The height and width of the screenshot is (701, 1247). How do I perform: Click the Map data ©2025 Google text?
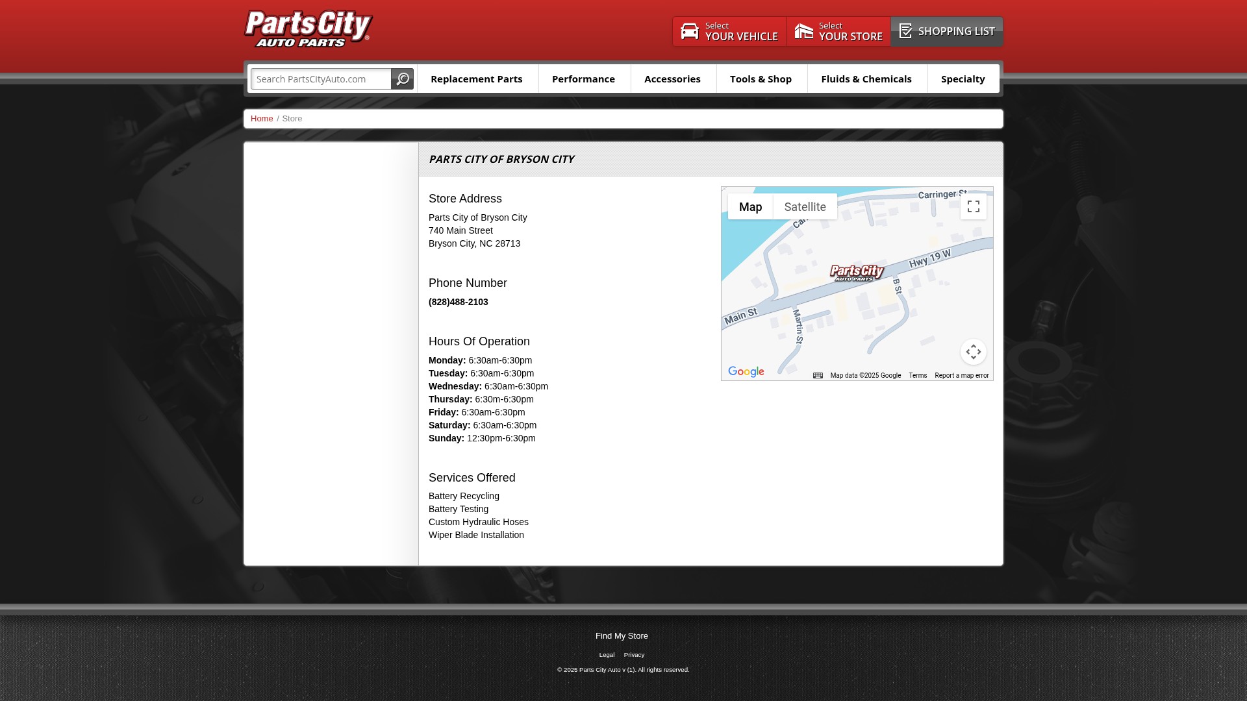click(x=866, y=376)
